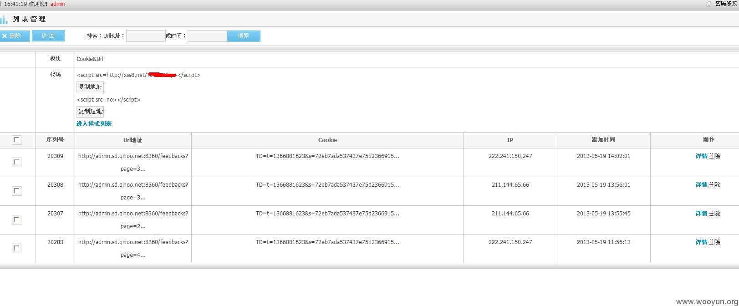Click the 序列号 column header
739x306 pixels.
point(55,140)
